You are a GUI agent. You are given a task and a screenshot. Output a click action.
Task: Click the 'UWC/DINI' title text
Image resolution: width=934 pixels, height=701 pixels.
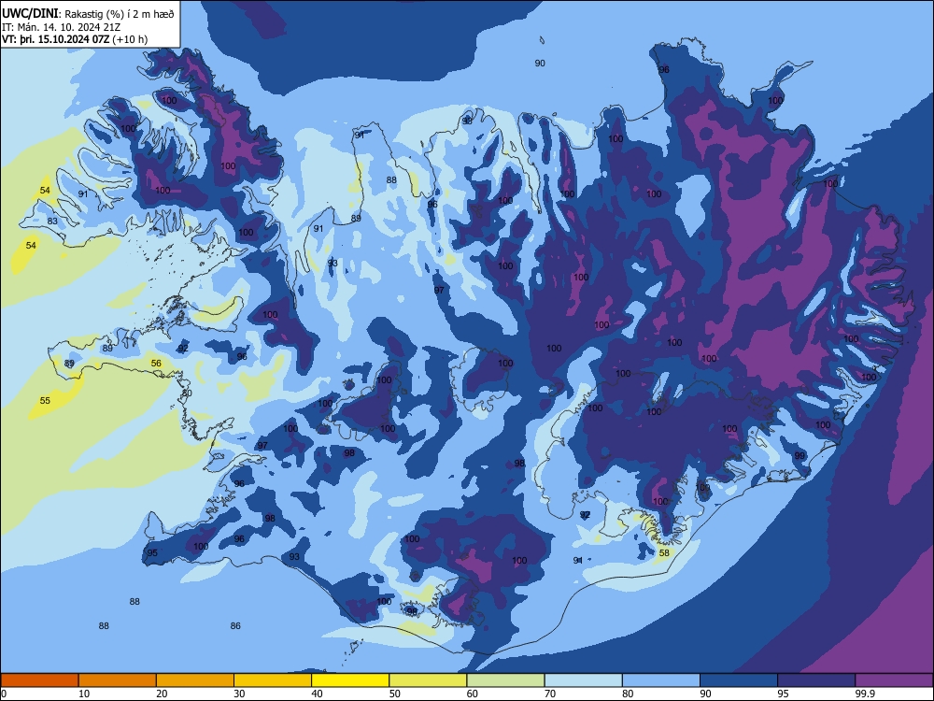pyautogui.click(x=30, y=14)
